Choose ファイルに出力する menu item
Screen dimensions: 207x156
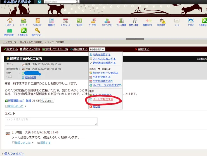(x=104, y=59)
